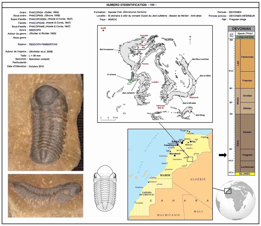Click the Eifelian stage block
261x226 pixels.
[x=247, y=108]
